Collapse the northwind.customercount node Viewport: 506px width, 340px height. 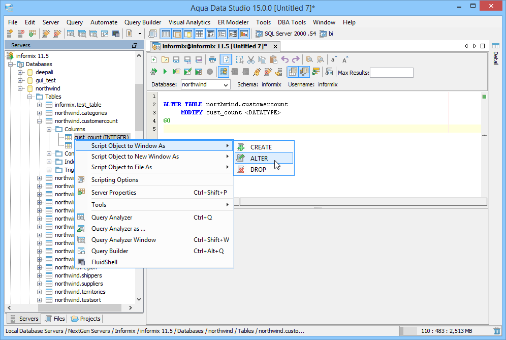pyautogui.click(x=39, y=121)
